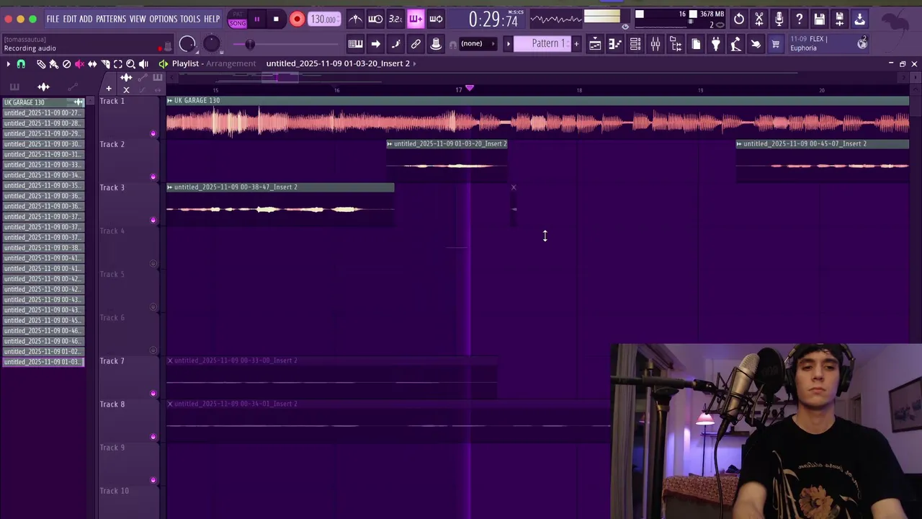Viewport: 922px width, 519px height.
Task: Click the one-click audio recording microphone
Action: point(779,19)
